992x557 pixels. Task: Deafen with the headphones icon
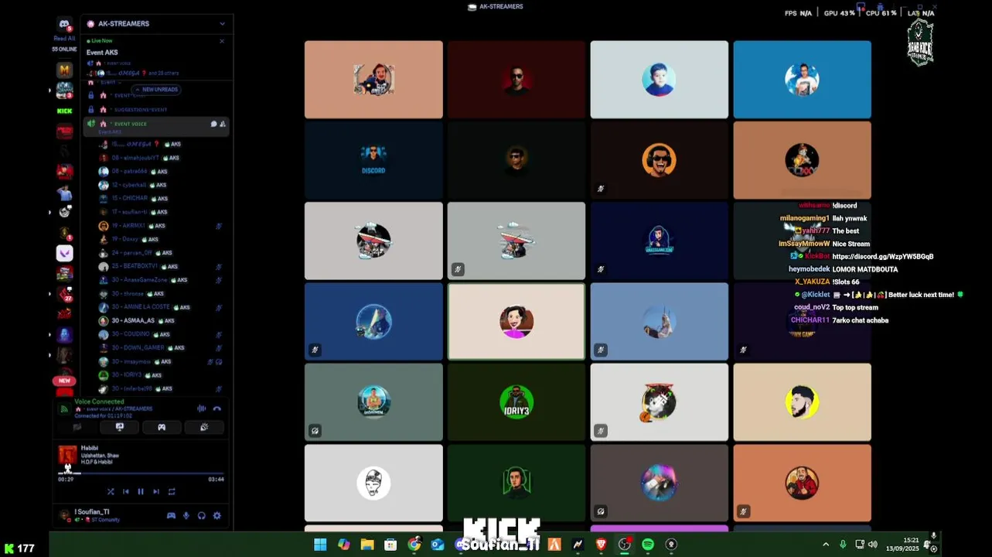pos(202,516)
